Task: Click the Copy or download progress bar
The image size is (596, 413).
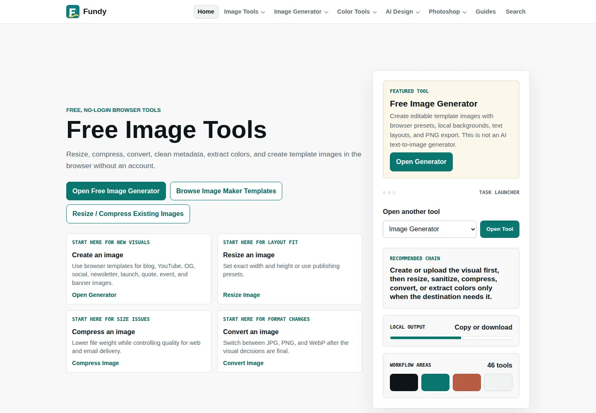Action: (x=451, y=338)
